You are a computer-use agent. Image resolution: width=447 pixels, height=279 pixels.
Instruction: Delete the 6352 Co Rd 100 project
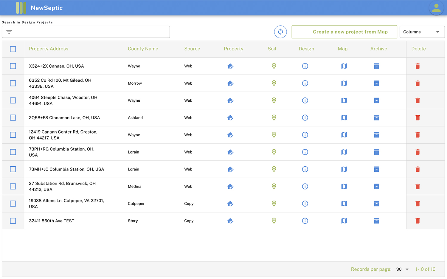coord(417,83)
